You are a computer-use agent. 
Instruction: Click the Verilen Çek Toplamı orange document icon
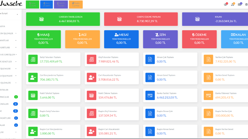click(x=208, y=59)
